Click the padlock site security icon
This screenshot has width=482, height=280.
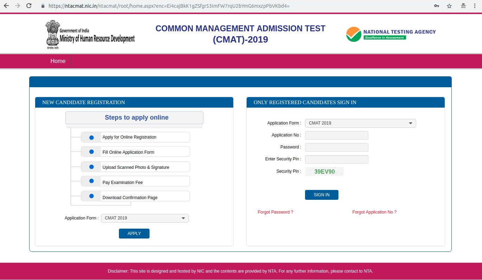click(43, 6)
